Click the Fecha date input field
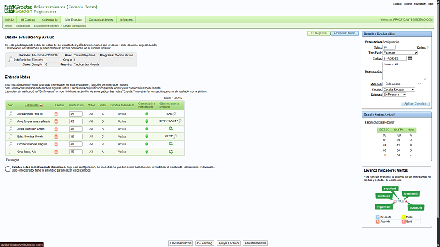440x247 pixels. coord(395,58)
